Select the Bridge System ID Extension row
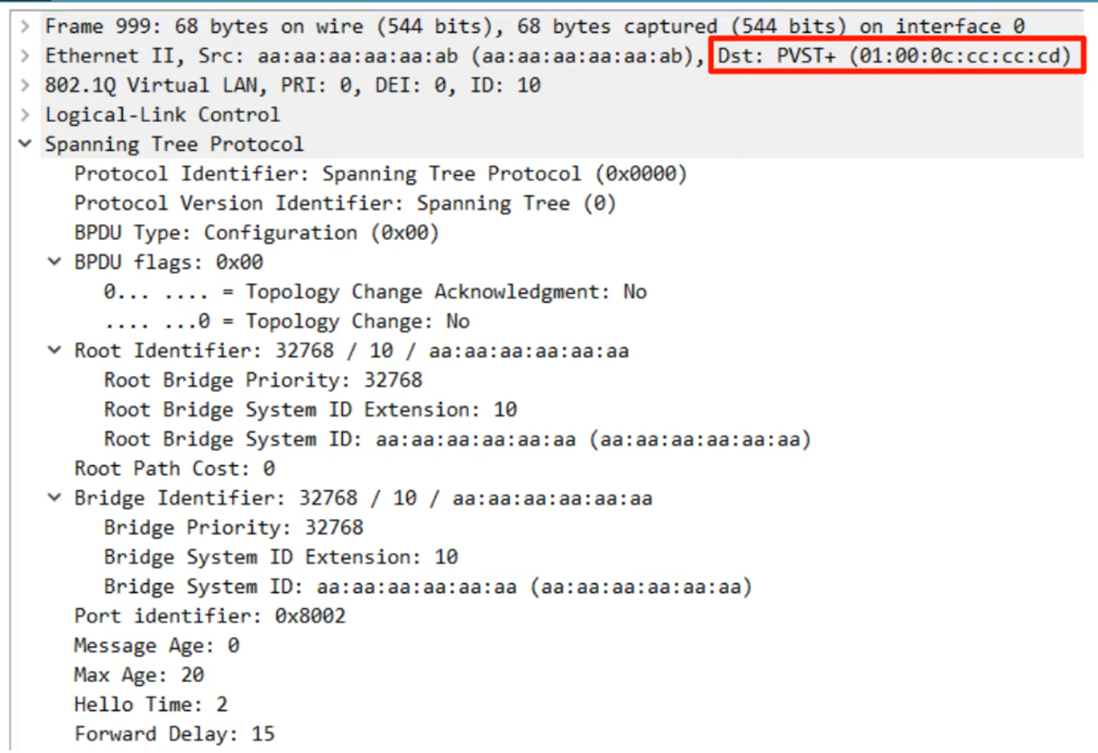The height and width of the screenshot is (753, 1098). click(280, 557)
